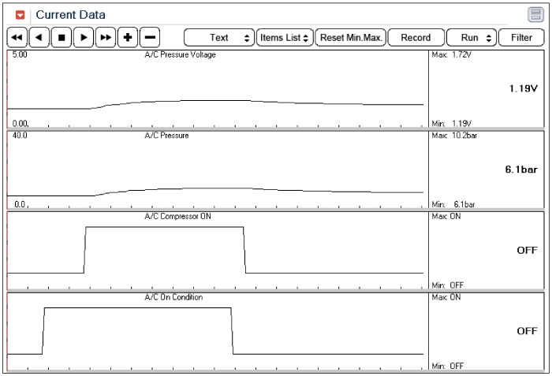Play the data with the single right arrow
This screenshot has width=552, height=376.
(84, 37)
